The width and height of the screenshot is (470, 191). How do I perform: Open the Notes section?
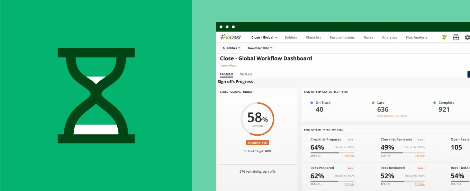point(368,37)
